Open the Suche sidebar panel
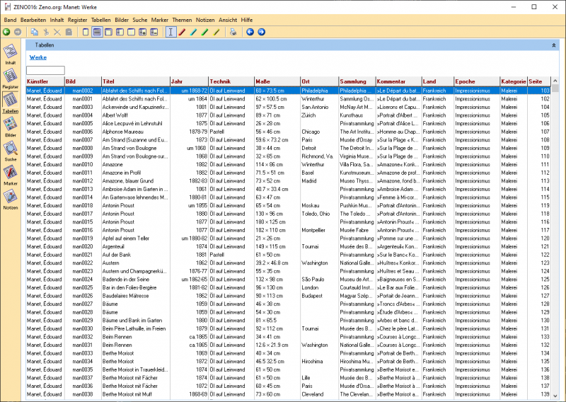The image size is (566, 402). (11, 150)
